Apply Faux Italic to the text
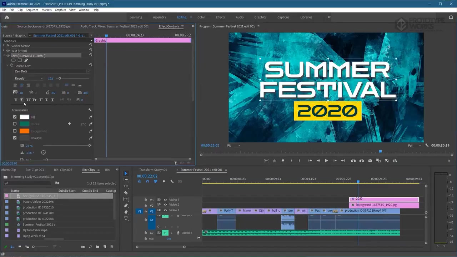This screenshot has height=257, width=457. pos(21,100)
